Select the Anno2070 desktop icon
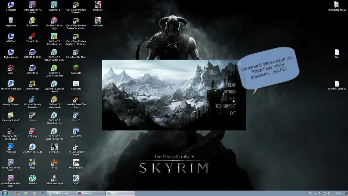This screenshot has height=196, width=348. pyautogui.click(x=76, y=133)
